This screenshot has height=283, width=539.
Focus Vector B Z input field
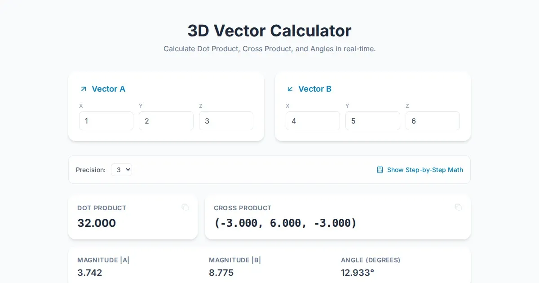[433, 121]
